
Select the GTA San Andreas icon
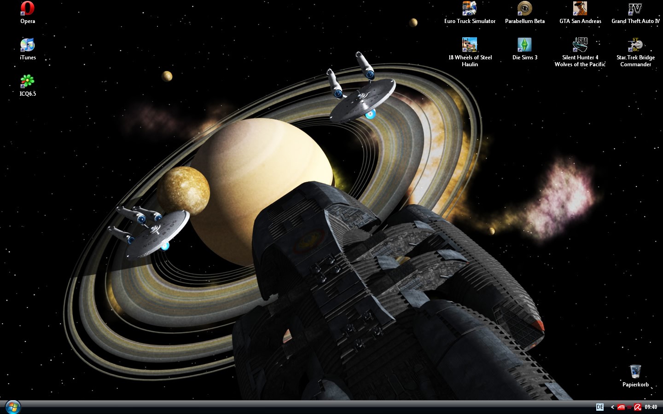580,9
